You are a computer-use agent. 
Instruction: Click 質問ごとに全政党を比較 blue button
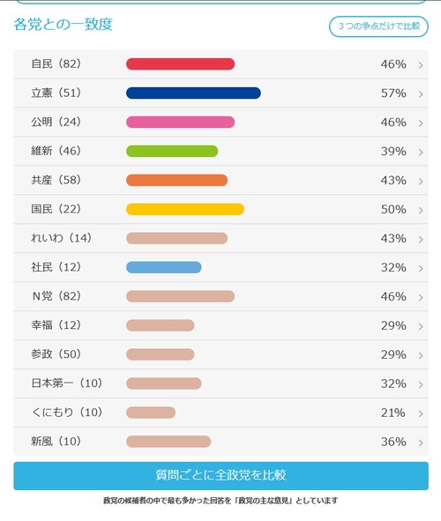pos(220,475)
